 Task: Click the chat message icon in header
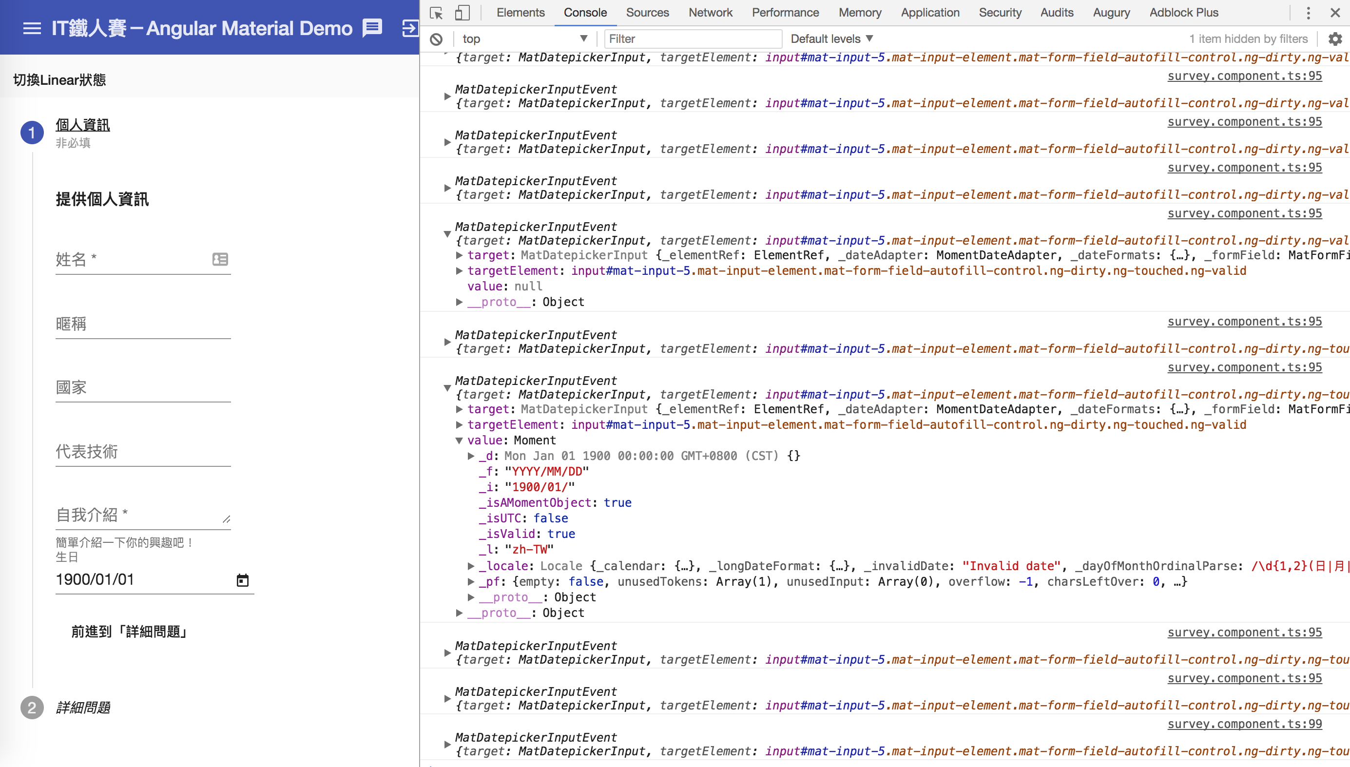point(372,28)
